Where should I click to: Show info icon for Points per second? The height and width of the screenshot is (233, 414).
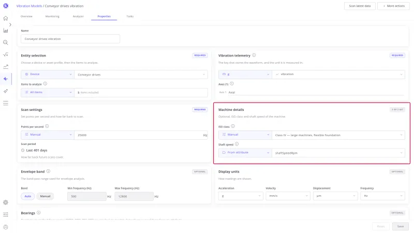pos(47,126)
